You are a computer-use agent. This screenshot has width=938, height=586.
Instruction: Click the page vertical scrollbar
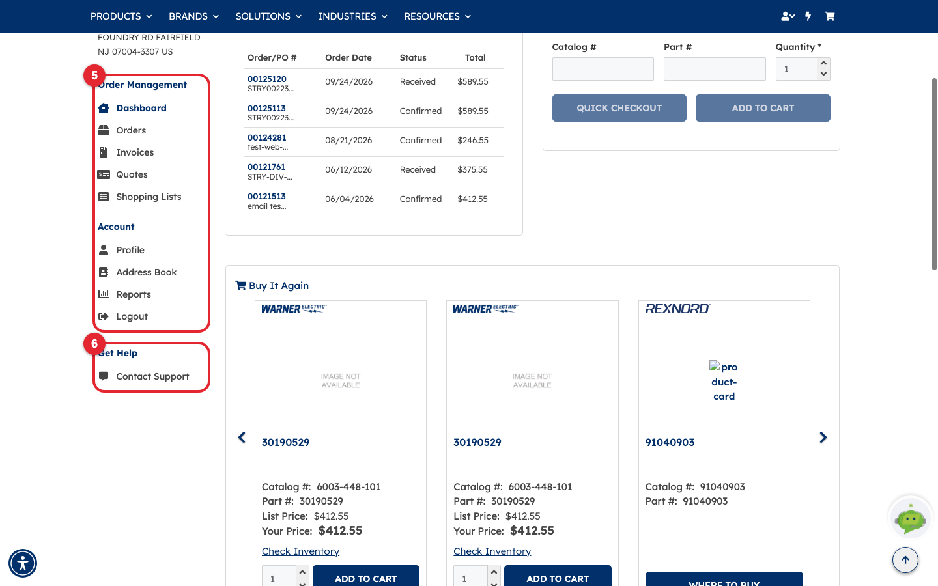934,174
